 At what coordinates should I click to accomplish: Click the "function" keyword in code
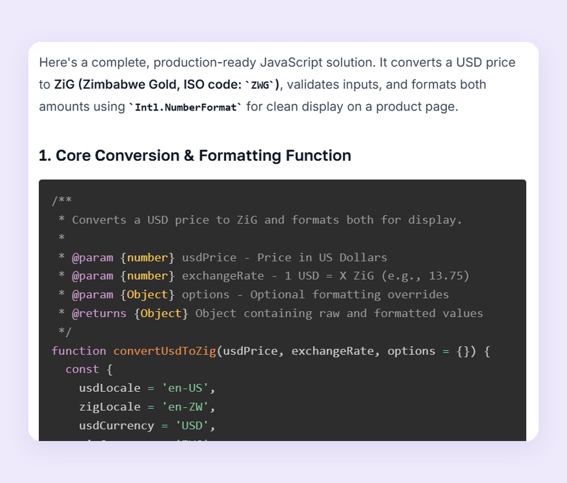pos(79,351)
